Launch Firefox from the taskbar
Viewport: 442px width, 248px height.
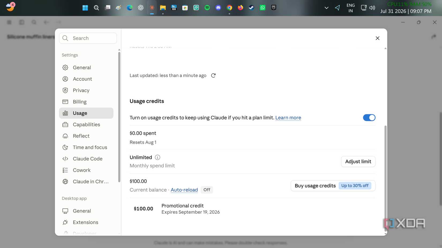(x=241, y=8)
